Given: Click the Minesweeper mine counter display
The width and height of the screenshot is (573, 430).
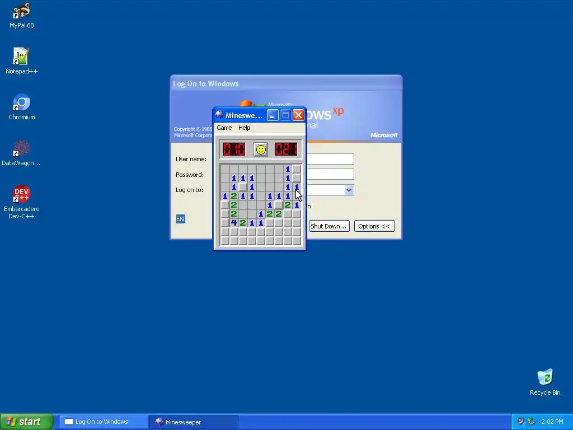Looking at the screenshot, I should click(x=234, y=149).
